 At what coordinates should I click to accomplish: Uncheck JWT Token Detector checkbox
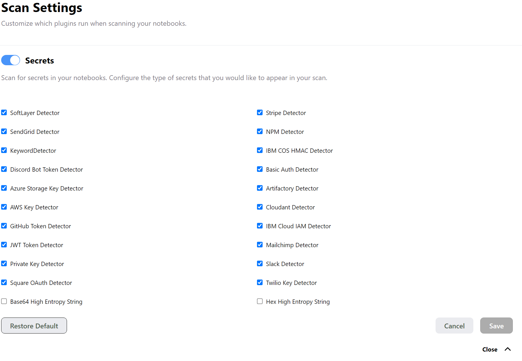pos(4,245)
